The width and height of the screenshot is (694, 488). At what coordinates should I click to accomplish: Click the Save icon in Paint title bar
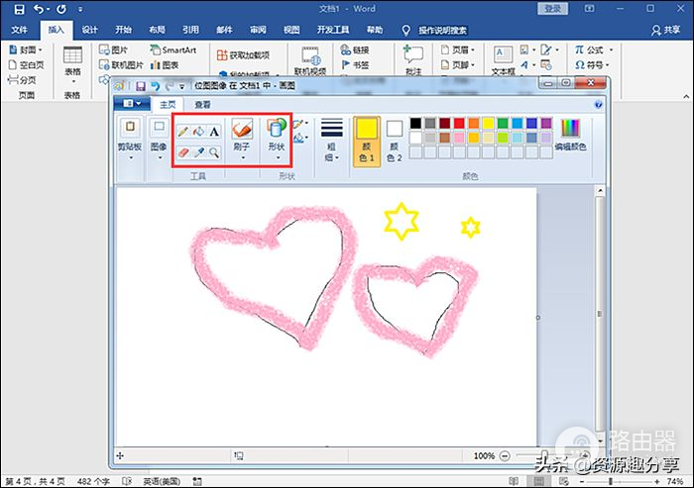pos(142,86)
